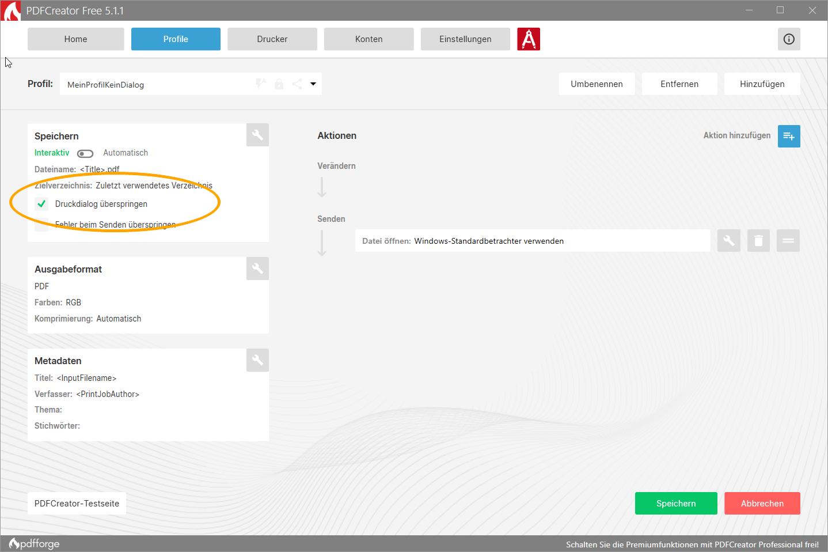Maximize the PDFCreator window

click(x=780, y=10)
